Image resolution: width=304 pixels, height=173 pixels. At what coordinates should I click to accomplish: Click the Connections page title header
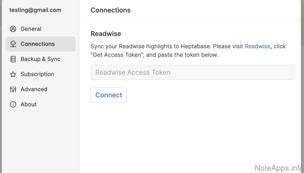(x=110, y=10)
